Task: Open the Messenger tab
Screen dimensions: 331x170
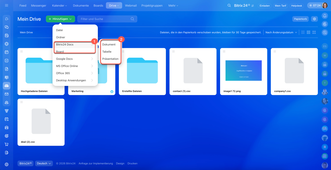Action: pyautogui.click(x=39, y=5)
